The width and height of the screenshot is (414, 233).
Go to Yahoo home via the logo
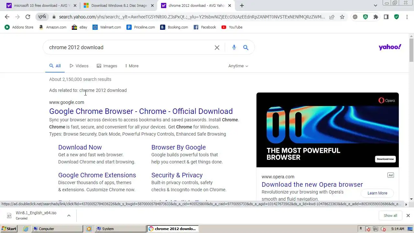click(x=390, y=47)
